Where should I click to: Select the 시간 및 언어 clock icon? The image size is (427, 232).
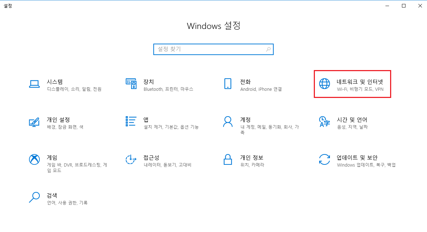[x=324, y=122]
